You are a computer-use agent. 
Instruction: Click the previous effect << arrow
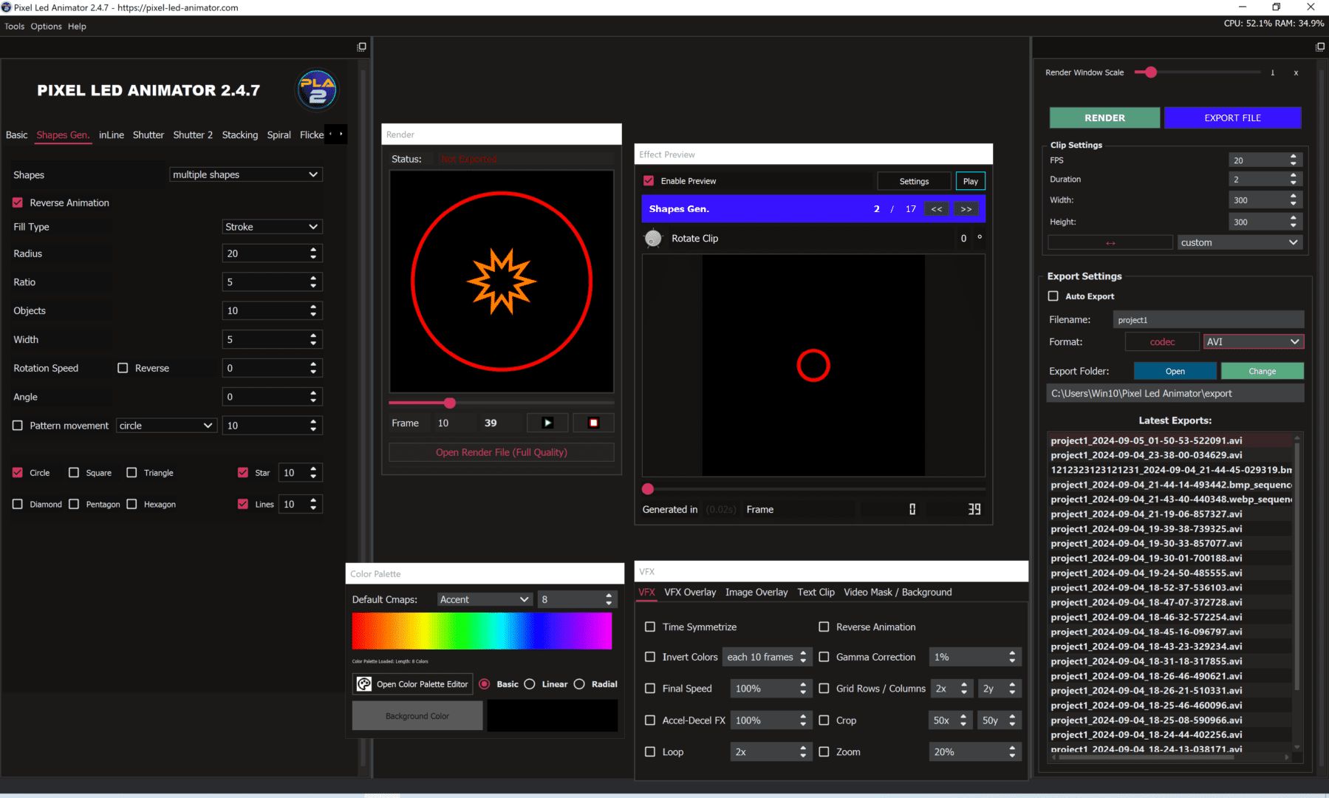(x=936, y=209)
